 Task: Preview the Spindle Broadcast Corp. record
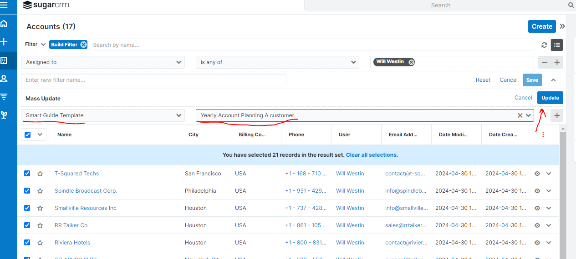pyautogui.click(x=537, y=191)
